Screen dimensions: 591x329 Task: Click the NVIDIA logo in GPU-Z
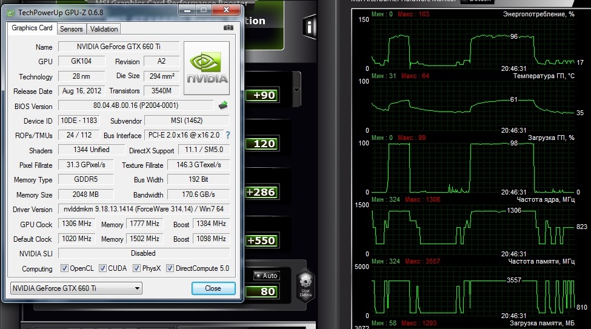coord(207,68)
